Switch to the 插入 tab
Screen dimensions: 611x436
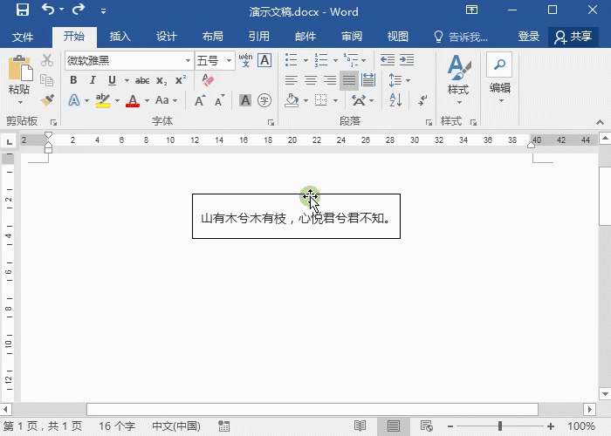120,37
